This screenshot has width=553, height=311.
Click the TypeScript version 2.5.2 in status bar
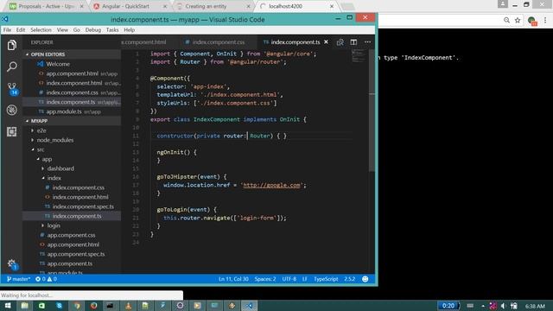[x=349, y=279]
